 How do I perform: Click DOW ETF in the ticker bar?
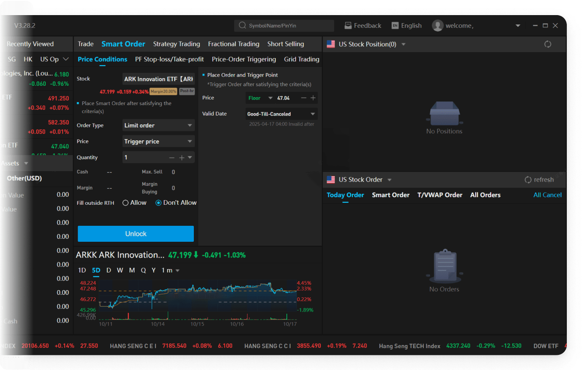tap(546, 346)
